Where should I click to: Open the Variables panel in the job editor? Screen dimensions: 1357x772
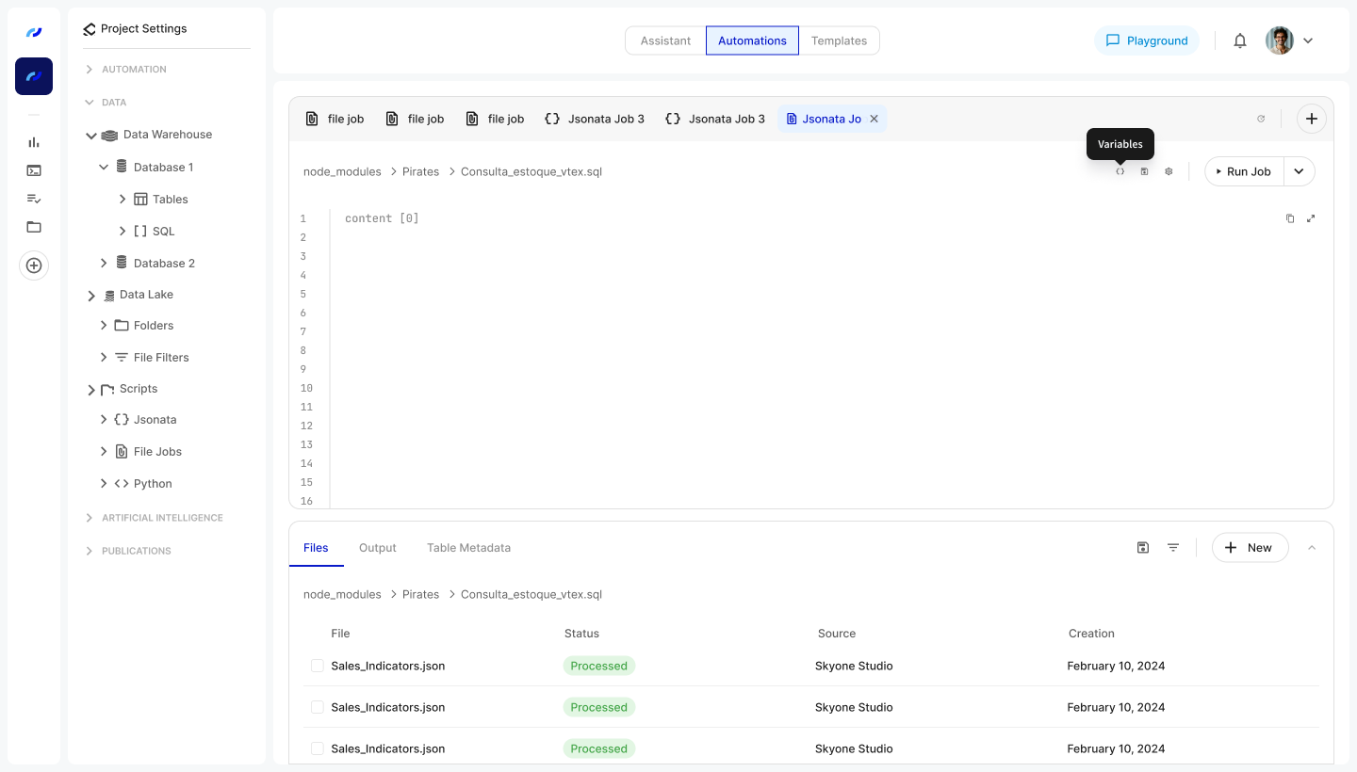pos(1120,171)
